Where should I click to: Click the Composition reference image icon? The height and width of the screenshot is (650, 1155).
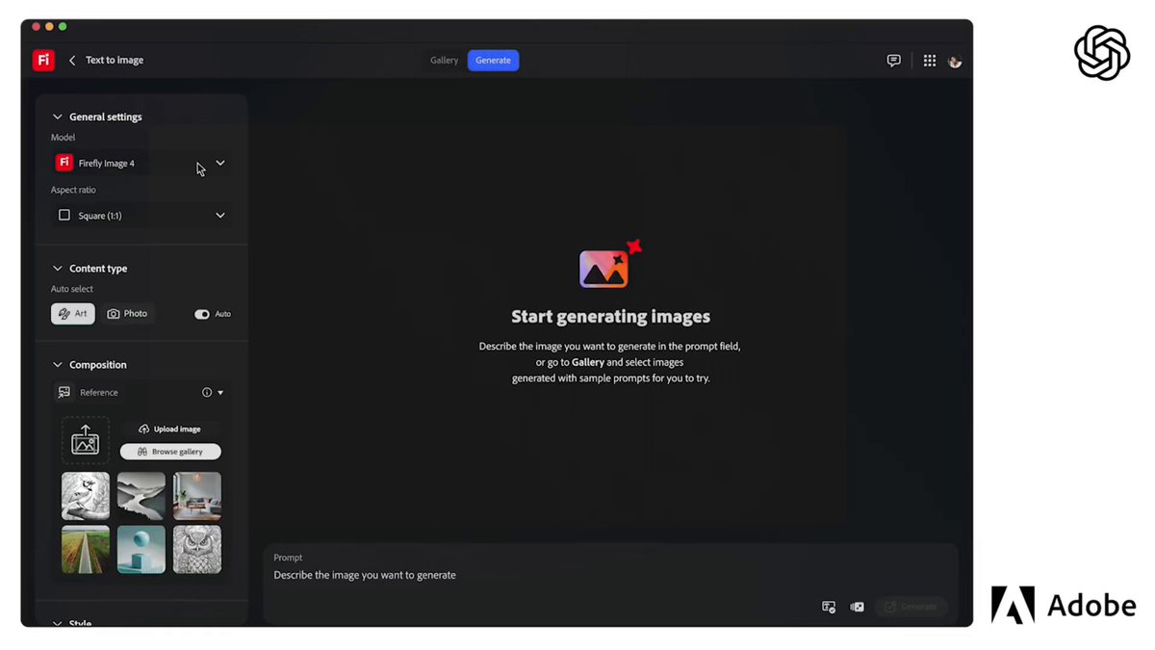coord(64,393)
